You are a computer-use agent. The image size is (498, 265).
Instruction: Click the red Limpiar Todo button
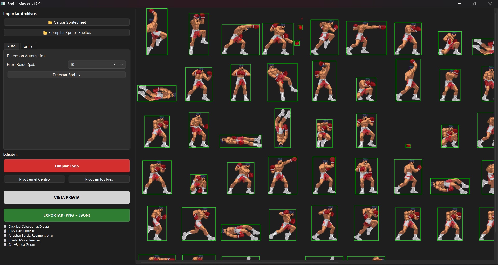67,166
